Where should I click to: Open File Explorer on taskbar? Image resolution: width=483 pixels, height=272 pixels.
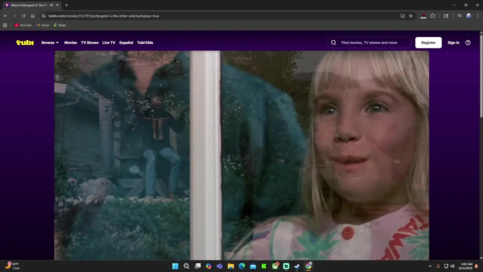click(231, 266)
